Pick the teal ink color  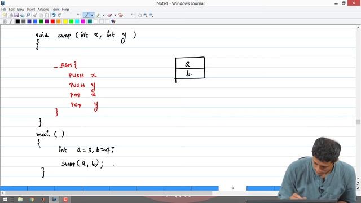click(x=90, y=21)
